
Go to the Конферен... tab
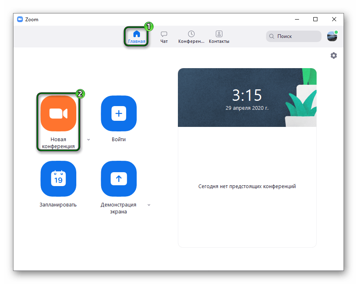coord(191,37)
